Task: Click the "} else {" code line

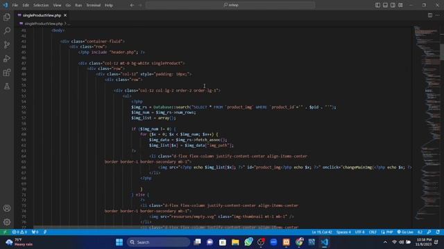Action: 140,195
